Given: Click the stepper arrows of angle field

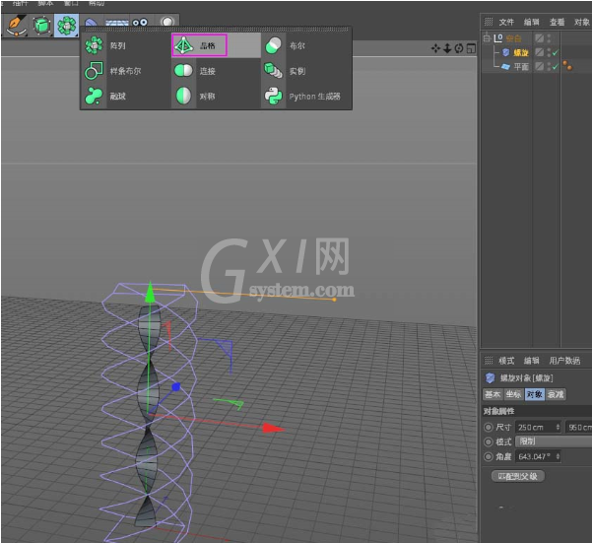Looking at the screenshot, I should click(558, 456).
